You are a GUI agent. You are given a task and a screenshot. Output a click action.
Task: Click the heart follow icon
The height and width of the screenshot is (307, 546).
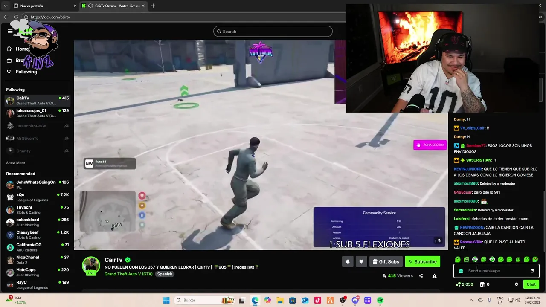[361, 261]
